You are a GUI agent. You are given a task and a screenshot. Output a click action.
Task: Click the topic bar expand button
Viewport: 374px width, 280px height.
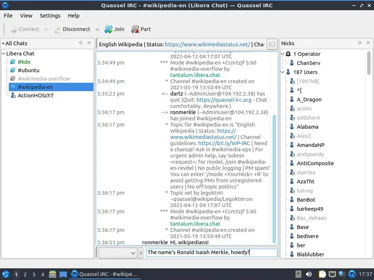(272, 44)
